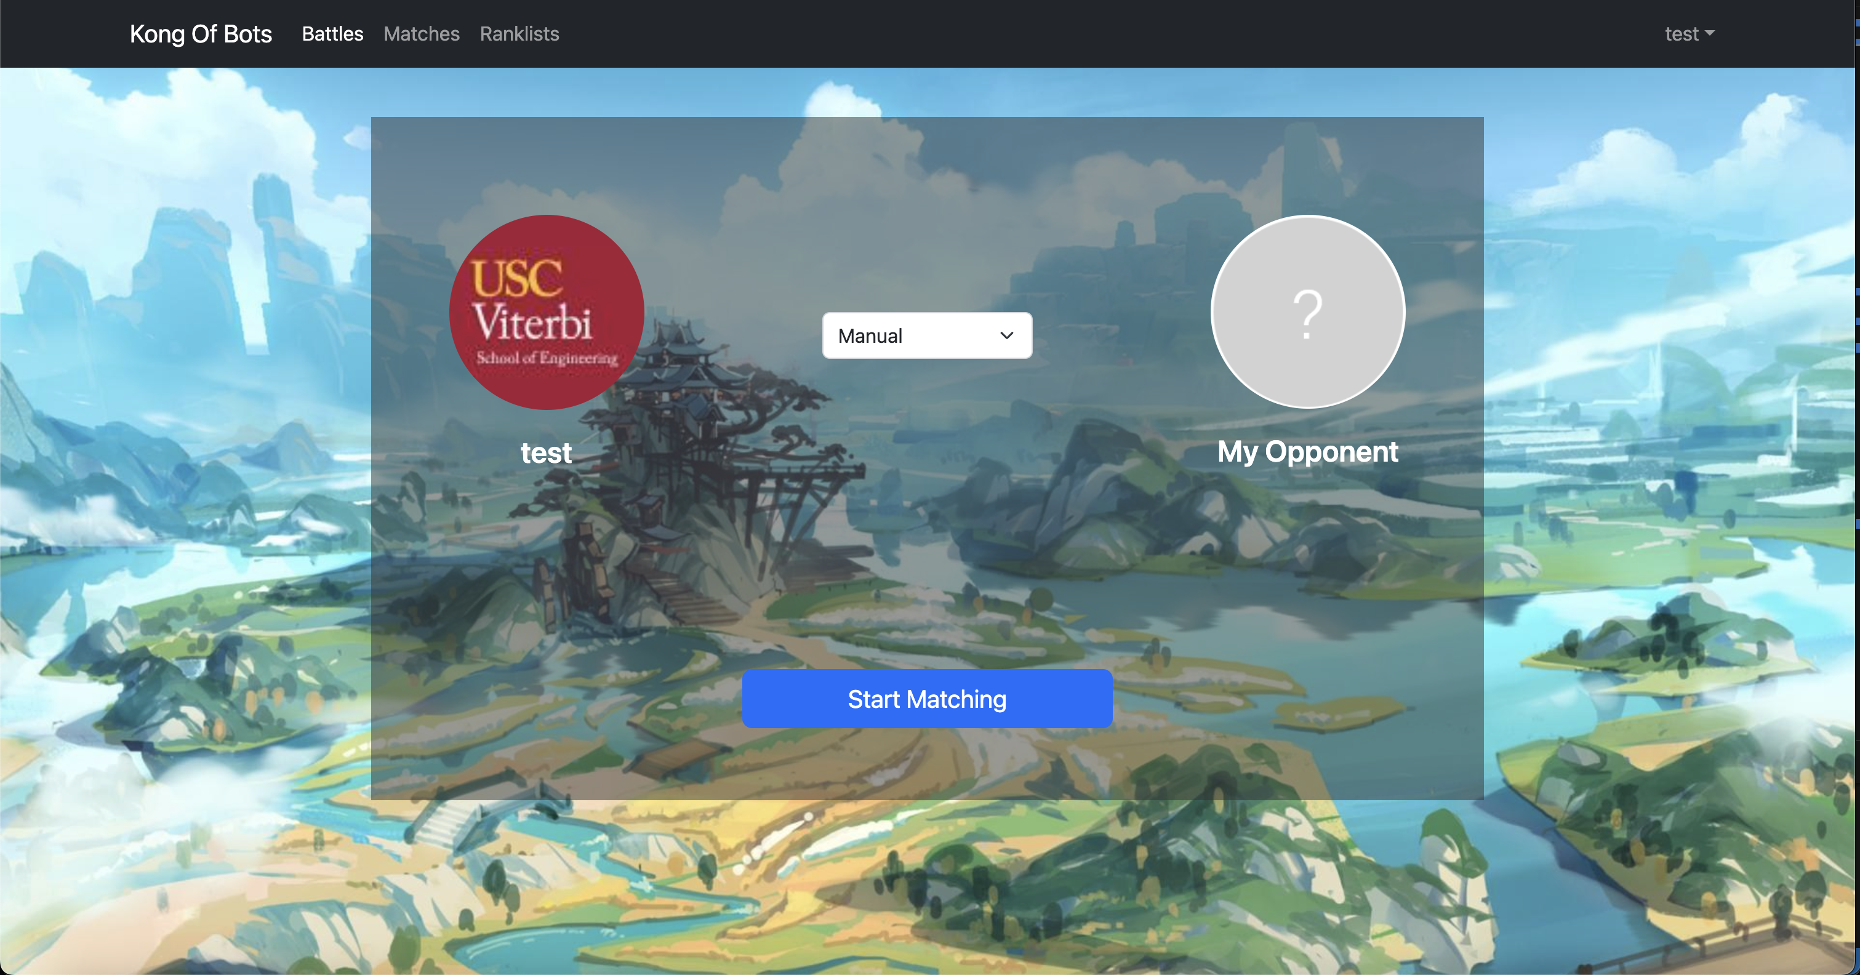This screenshot has width=1860, height=975.
Task: Click the My Opponent label
Action: (1308, 451)
